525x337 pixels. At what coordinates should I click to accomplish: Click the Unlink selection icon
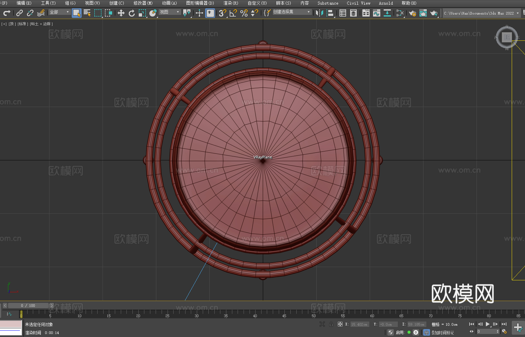coord(30,13)
